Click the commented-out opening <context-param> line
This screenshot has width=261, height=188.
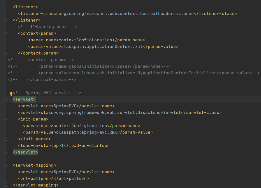[41, 60]
